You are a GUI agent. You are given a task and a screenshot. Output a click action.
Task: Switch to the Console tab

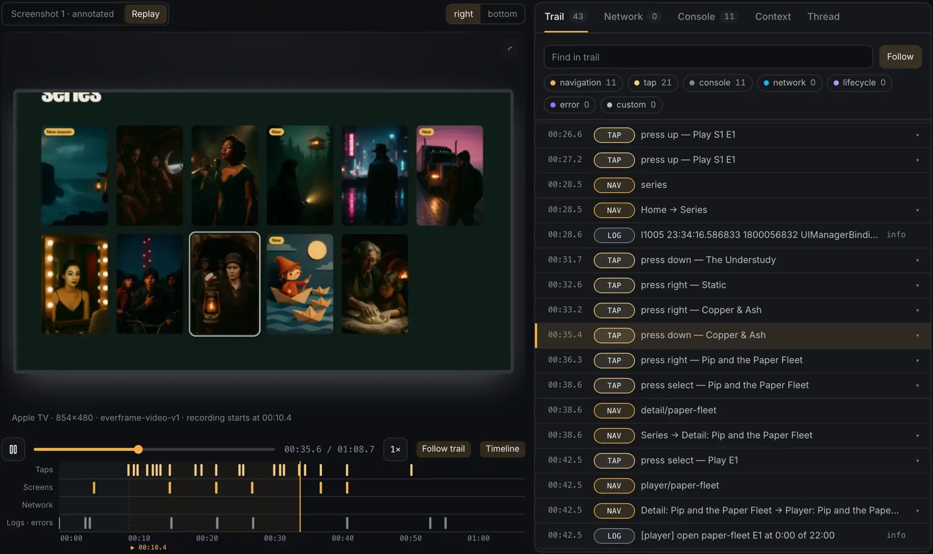tap(706, 17)
